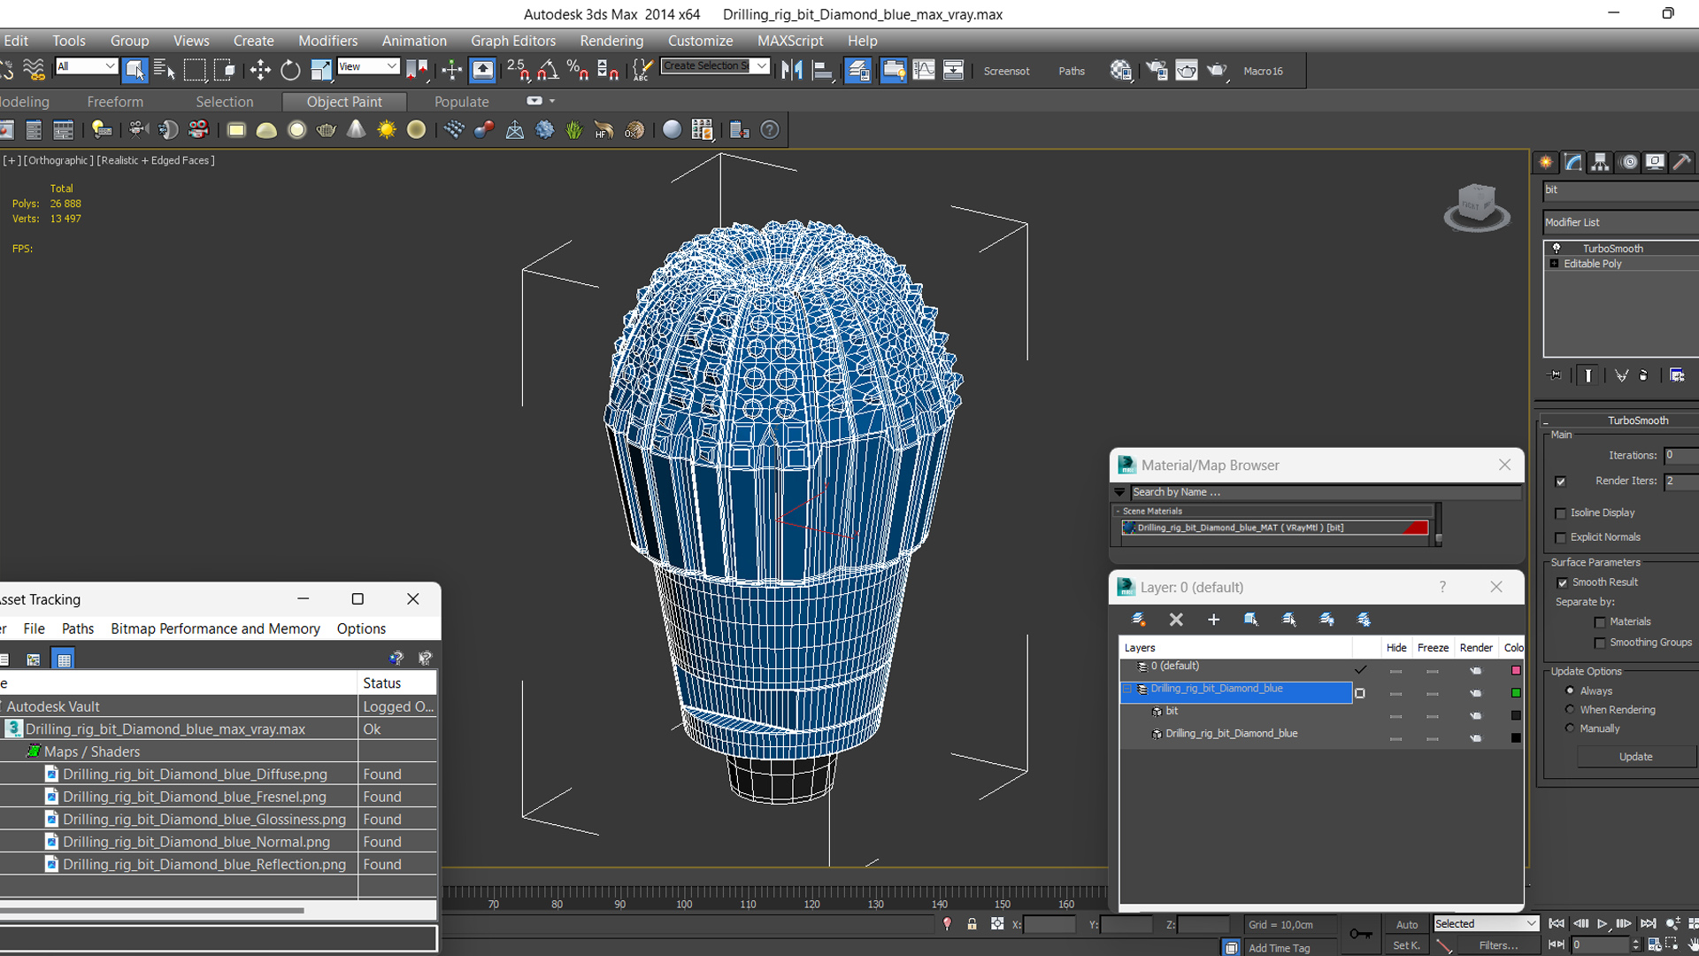Viewport: 1699px width, 956px height.
Task: Switch to the Populate ribbon tab
Action: [x=461, y=102]
